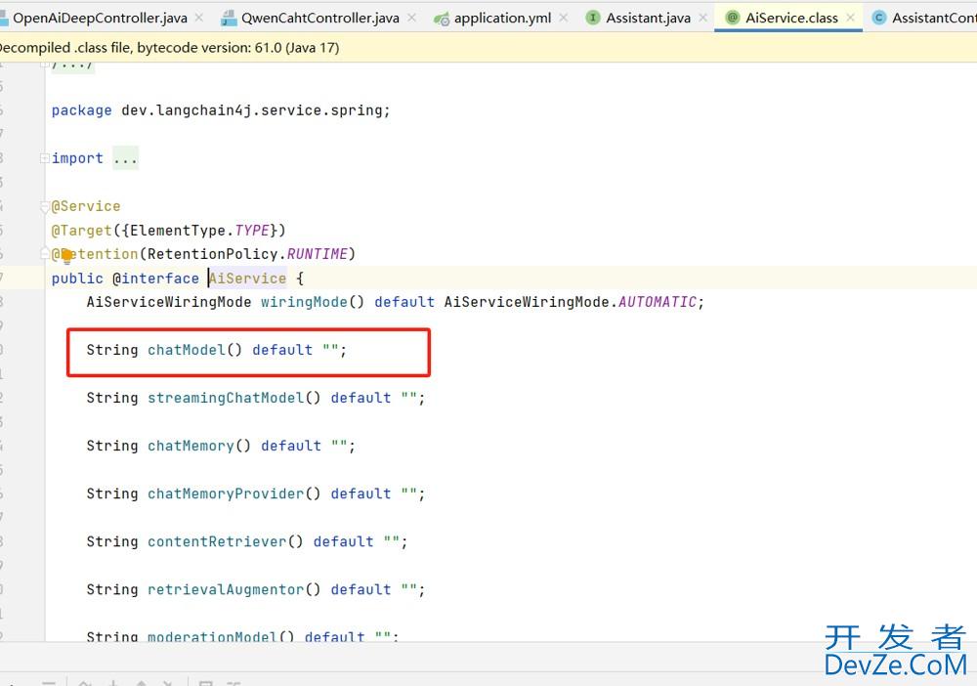Click the streamingChatModel method name
The image size is (977, 686).
point(226,398)
